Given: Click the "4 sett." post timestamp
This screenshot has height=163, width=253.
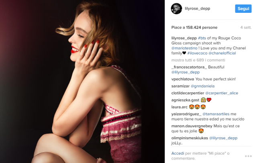Looking at the screenshot, I should point(245,28).
